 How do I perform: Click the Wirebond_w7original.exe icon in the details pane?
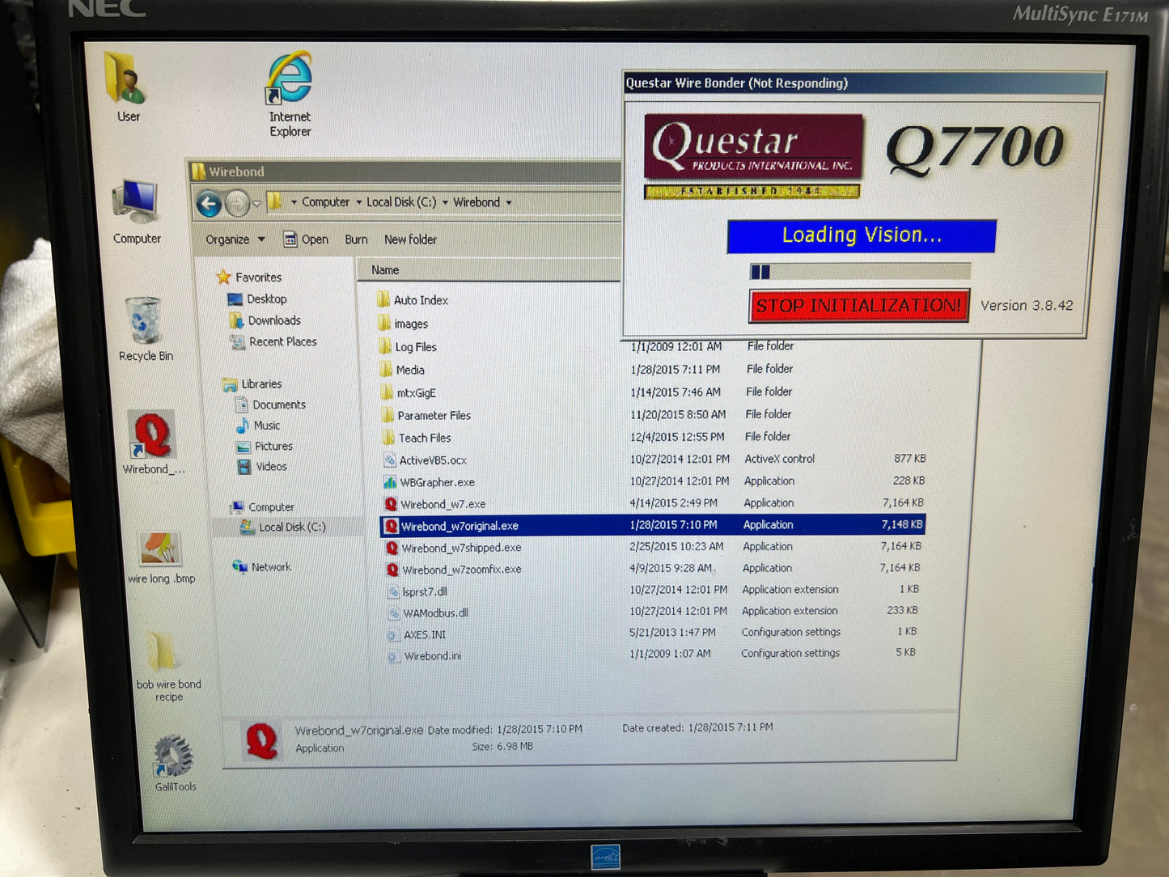pyautogui.click(x=261, y=740)
